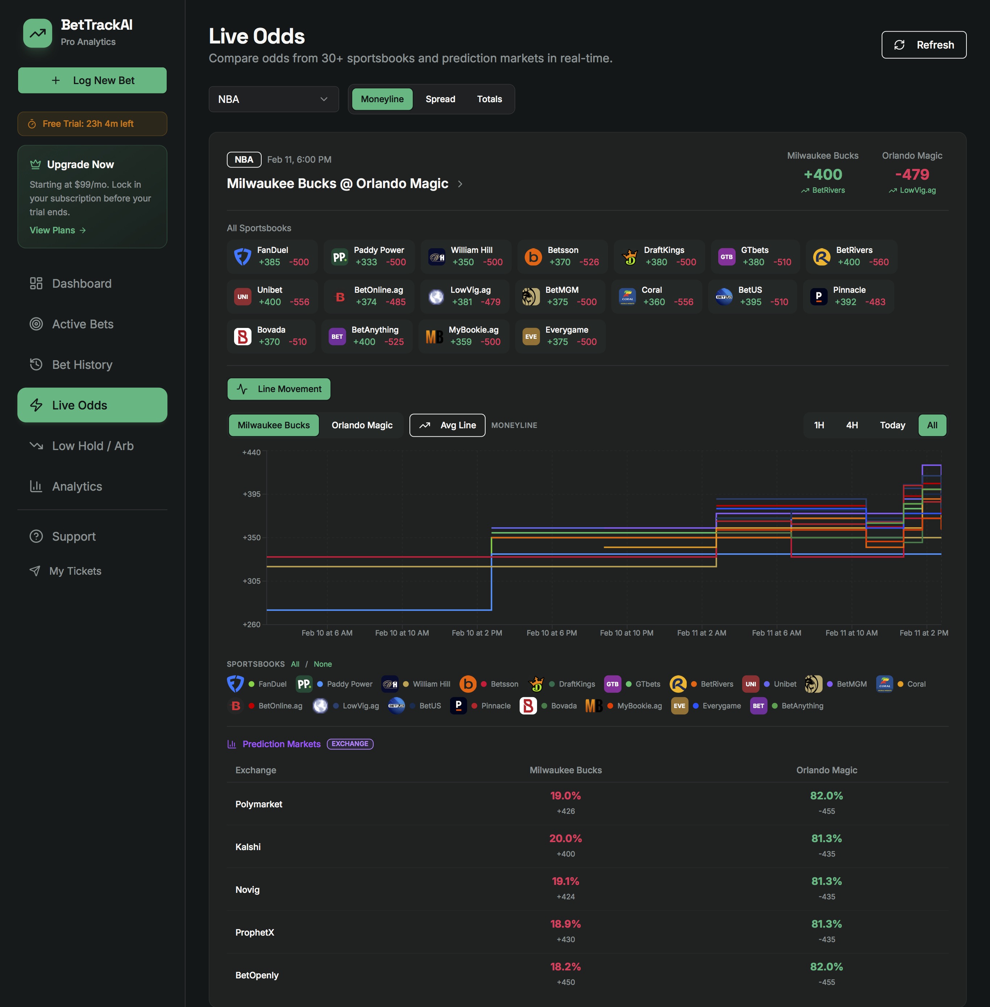Viewport: 990px width, 1007px height.
Task: Toggle the Line Movement chart button
Action: (x=279, y=389)
